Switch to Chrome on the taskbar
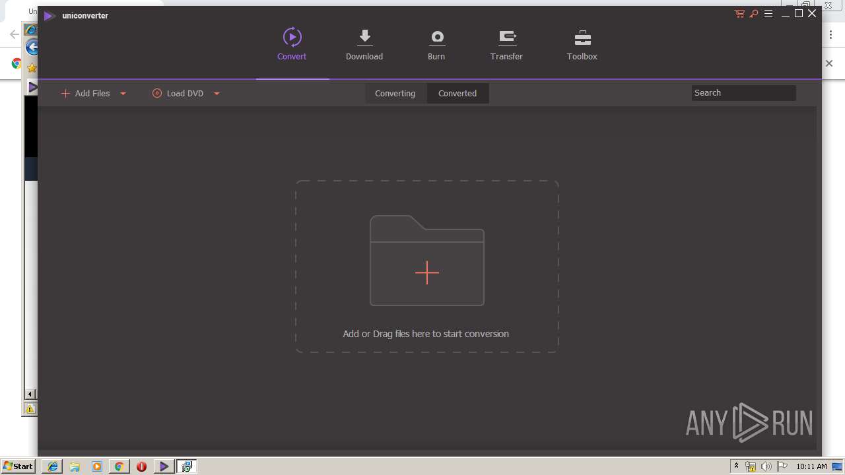The image size is (845, 475). 119,466
